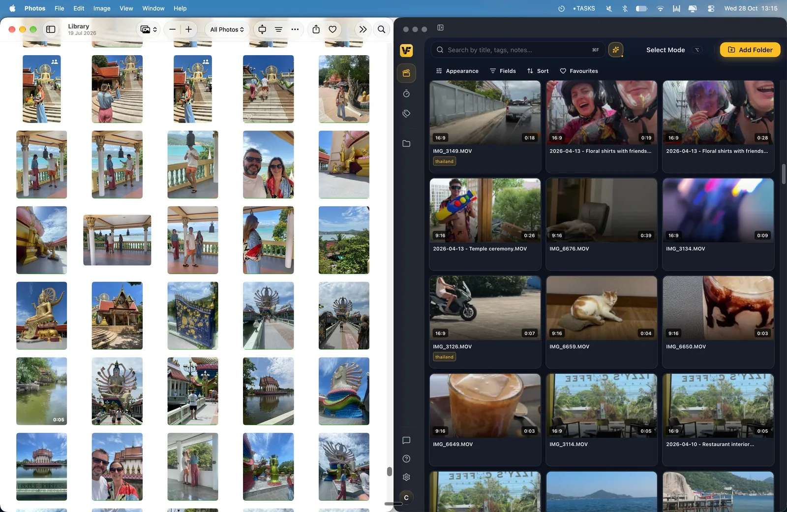
Task: Open the Sort options
Action: click(x=538, y=71)
